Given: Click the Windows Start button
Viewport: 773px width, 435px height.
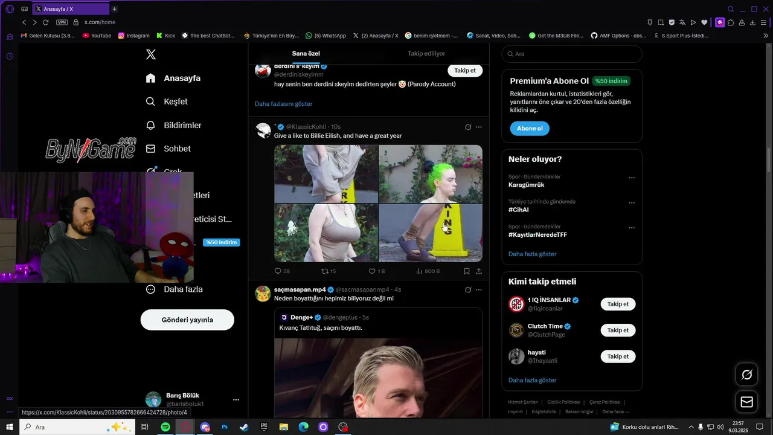Looking at the screenshot, I should (10, 427).
